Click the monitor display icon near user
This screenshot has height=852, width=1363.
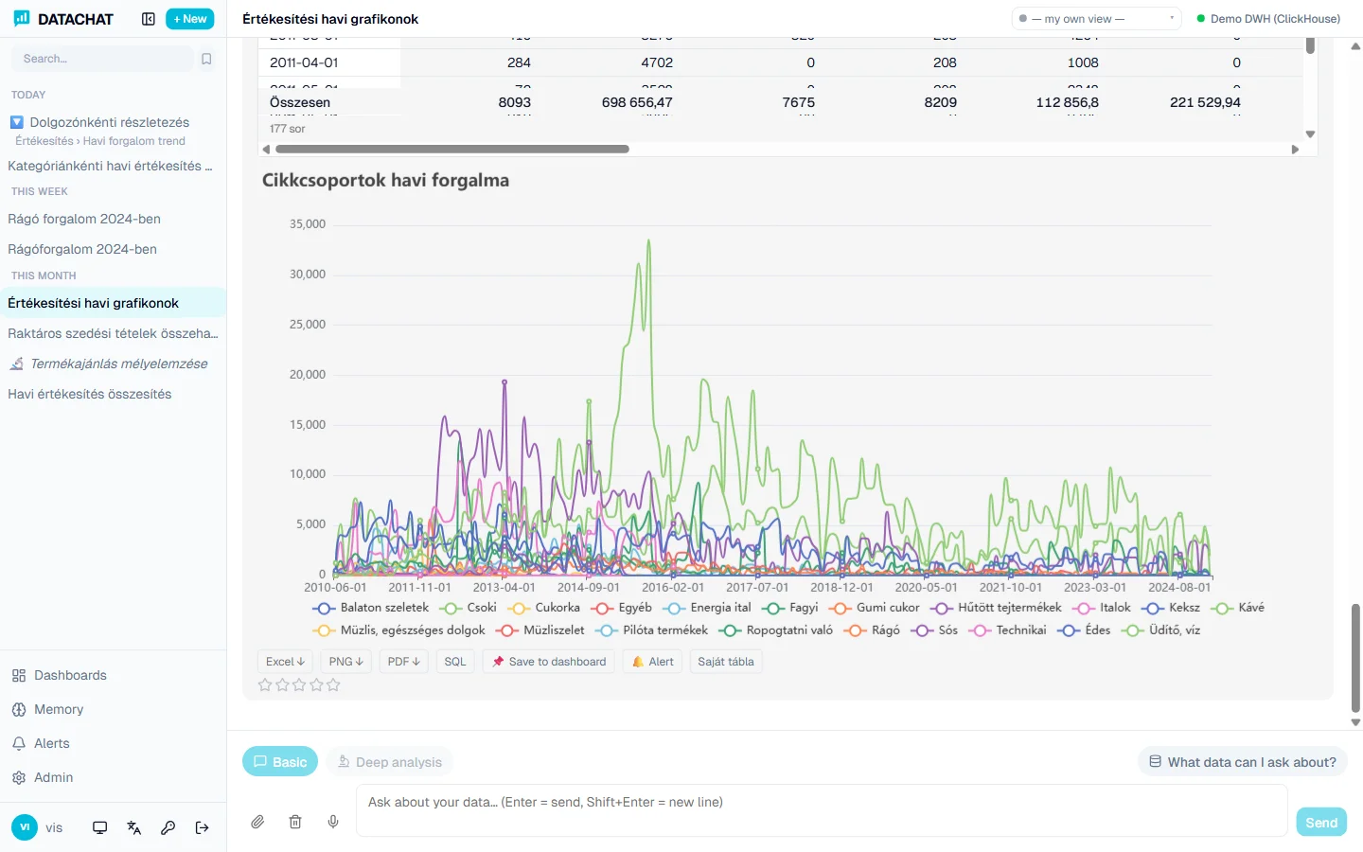pos(99,827)
